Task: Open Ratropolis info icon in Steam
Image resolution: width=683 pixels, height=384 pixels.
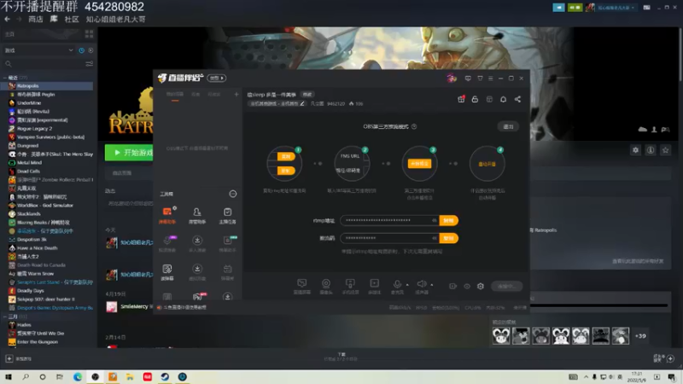Action: 651,150
